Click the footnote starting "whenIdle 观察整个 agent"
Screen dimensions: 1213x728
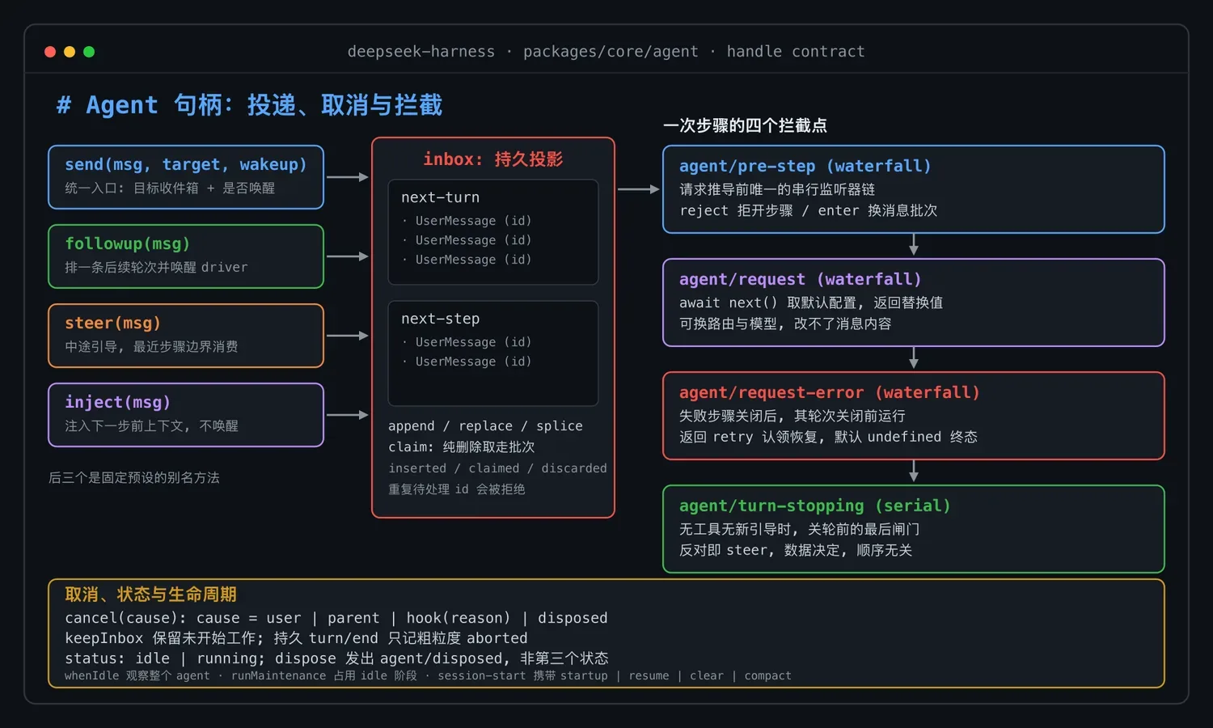(429, 676)
